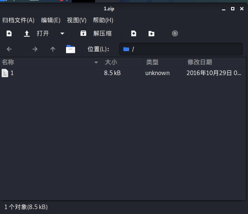Open the 帮助(H) menu
This screenshot has height=214, width=248.
(103, 20)
